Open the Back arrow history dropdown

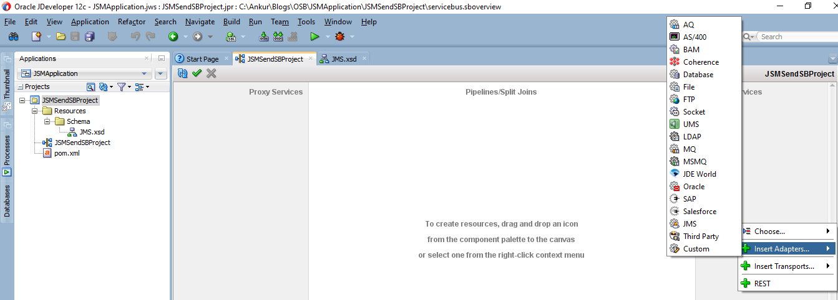click(x=185, y=37)
